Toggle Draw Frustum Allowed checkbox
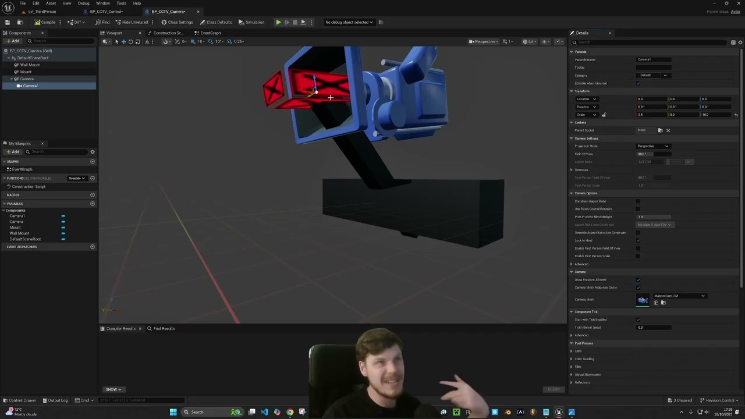Viewport: 745px width, 419px height. [638, 280]
